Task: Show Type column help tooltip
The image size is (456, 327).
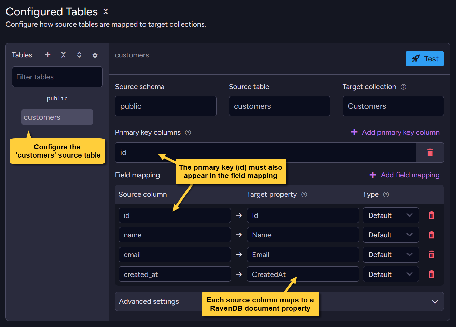Action: (x=386, y=194)
